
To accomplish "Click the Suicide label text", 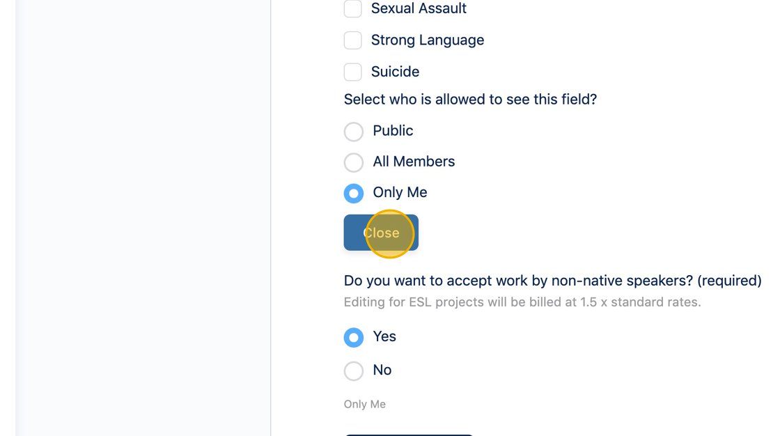I will [395, 72].
